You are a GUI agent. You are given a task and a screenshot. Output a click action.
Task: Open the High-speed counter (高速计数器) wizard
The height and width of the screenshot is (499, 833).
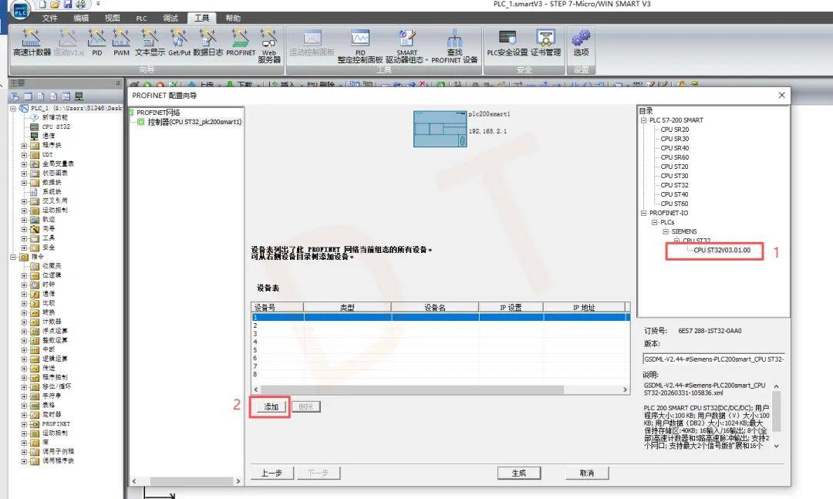click(x=32, y=42)
